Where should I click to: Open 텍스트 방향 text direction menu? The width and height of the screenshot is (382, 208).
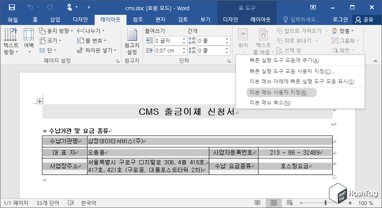(x=11, y=41)
